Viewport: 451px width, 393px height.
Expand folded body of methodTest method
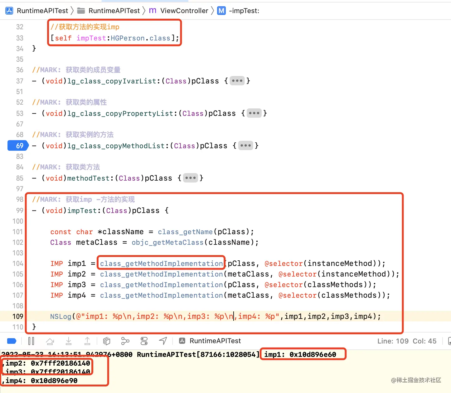click(191, 178)
